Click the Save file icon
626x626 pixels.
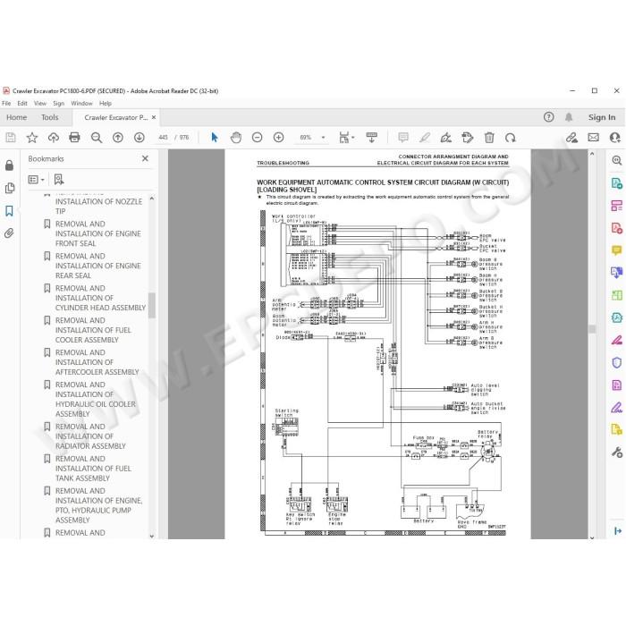11,138
